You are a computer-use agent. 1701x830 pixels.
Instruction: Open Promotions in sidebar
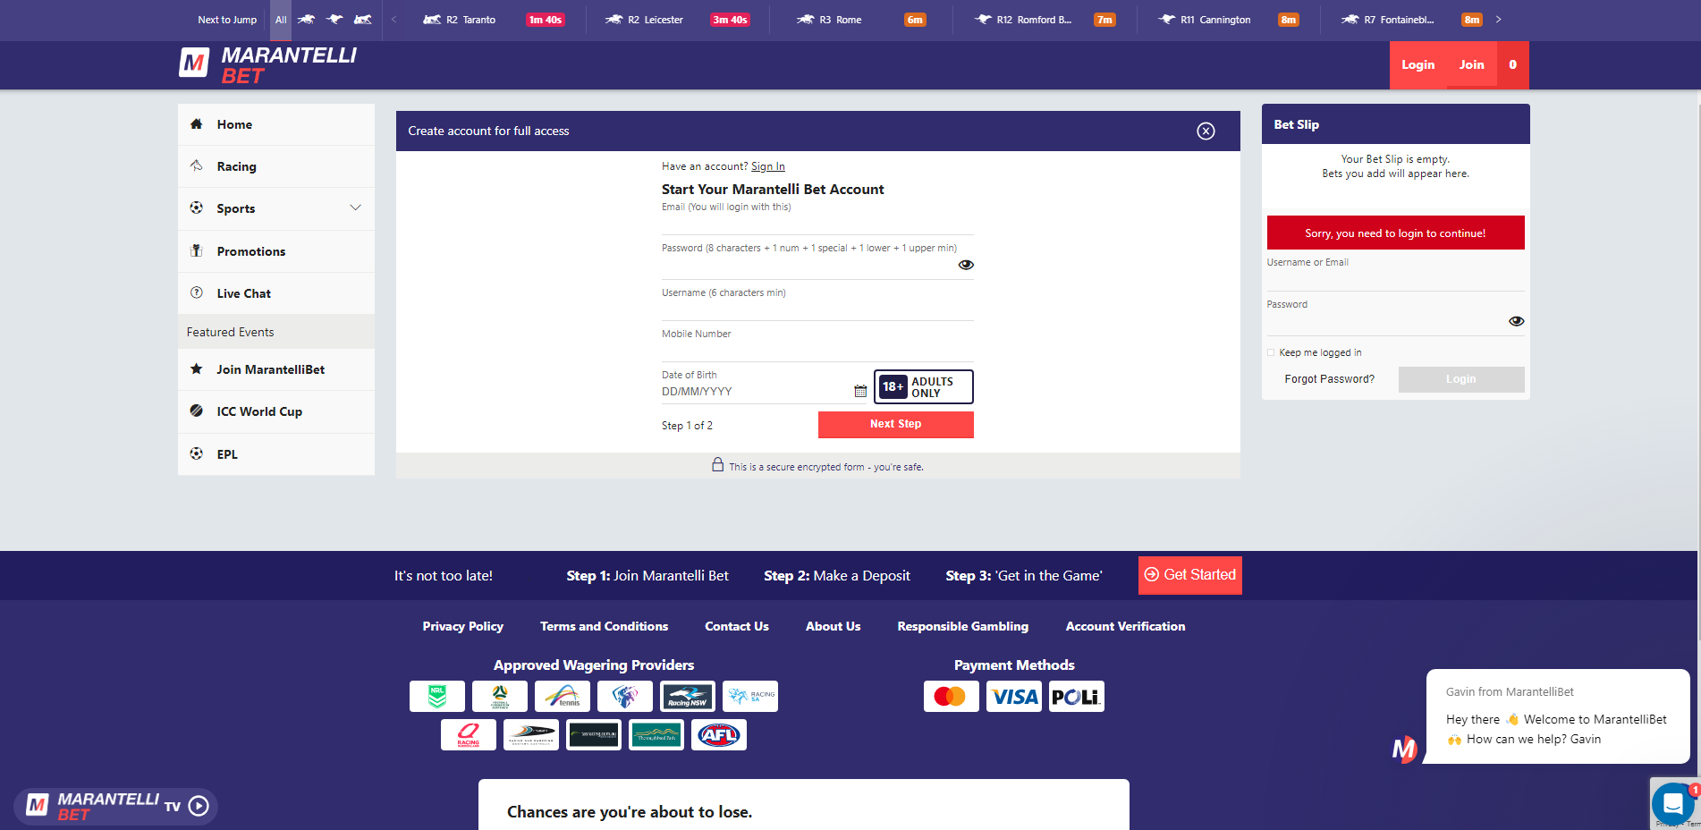[276, 251]
